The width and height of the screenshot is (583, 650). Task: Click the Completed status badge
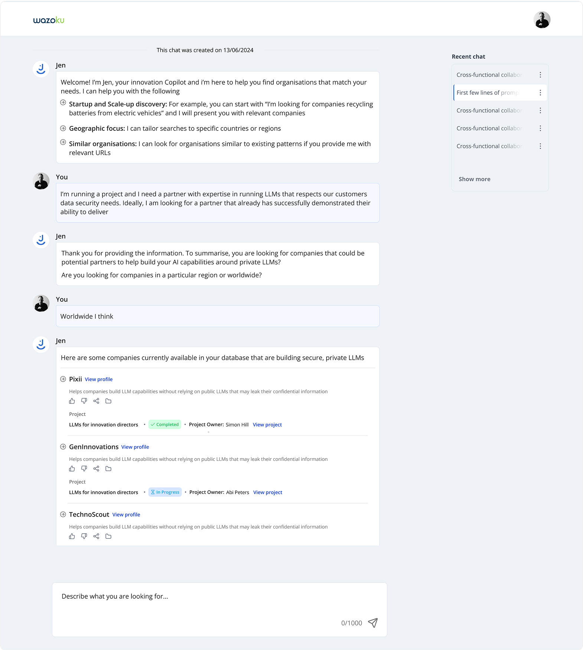165,424
